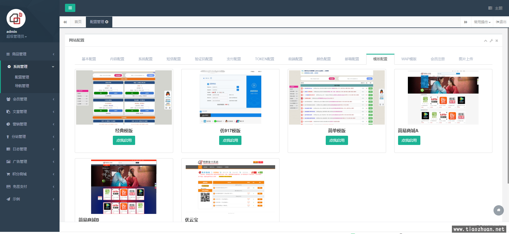Enable the 仿917模版 template
Image resolution: width=509 pixels, height=234 pixels.
[230, 140]
